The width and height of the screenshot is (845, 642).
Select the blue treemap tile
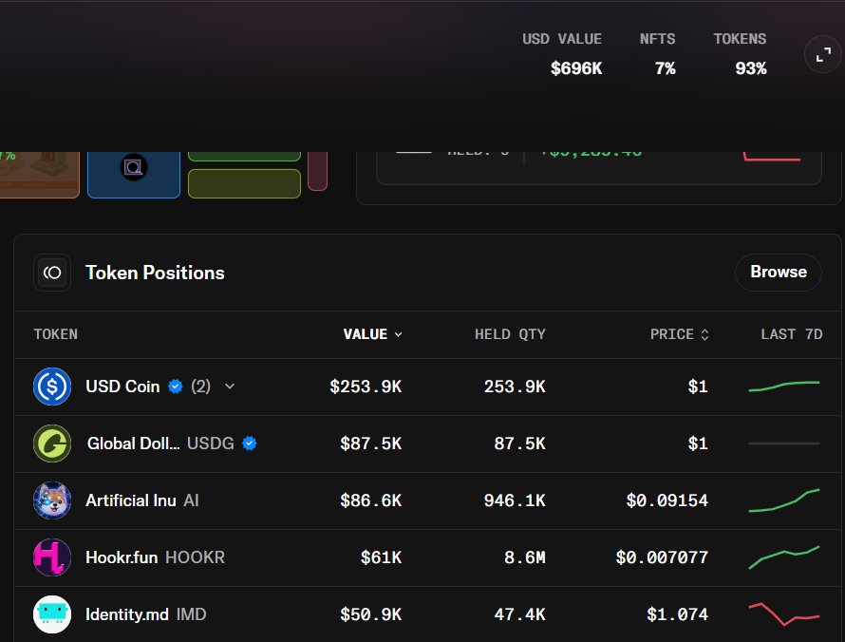pyautogui.click(x=134, y=175)
